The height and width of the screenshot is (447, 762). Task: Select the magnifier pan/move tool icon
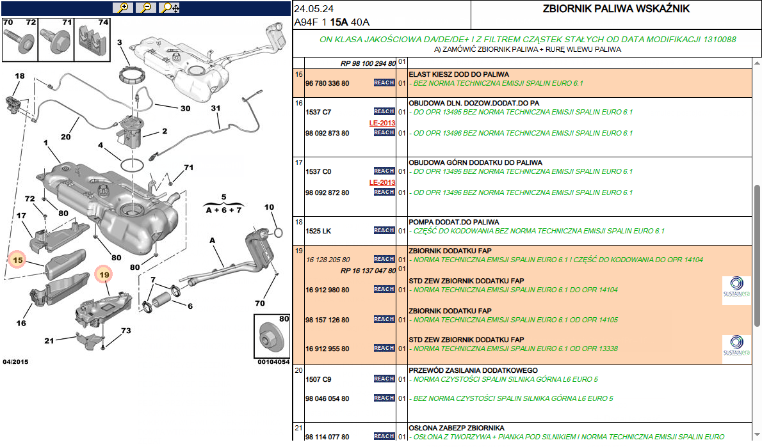point(170,8)
